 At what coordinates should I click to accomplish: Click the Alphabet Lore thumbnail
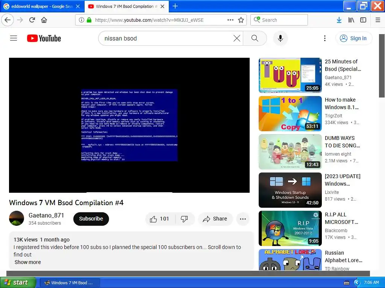tap(290, 260)
